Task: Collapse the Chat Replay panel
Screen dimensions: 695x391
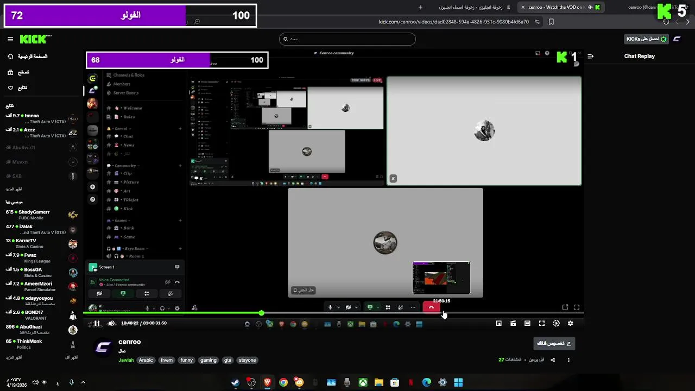Action: coord(590,56)
